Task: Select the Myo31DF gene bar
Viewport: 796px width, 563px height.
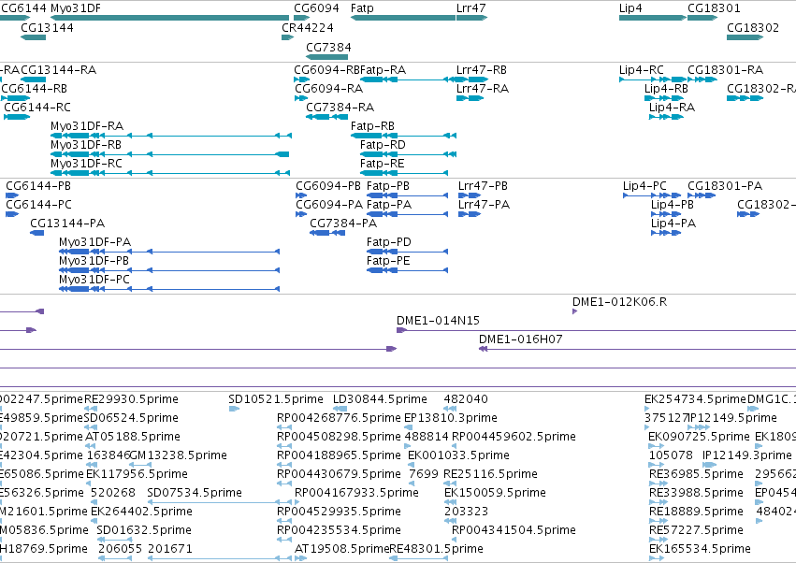Action: (x=169, y=18)
